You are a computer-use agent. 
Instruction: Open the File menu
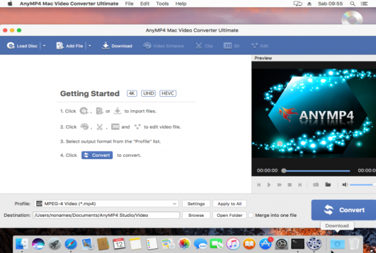coord(129,4)
